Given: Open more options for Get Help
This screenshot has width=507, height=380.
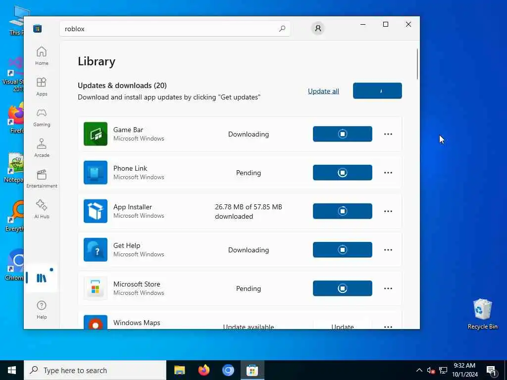Looking at the screenshot, I should (x=388, y=250).
